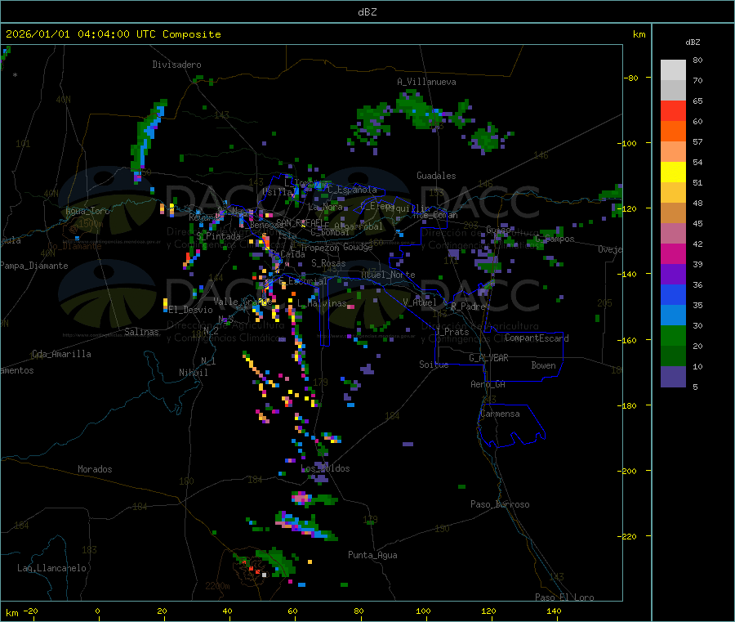
Task: Click the V_Atuel location label
Action: click(x=420, y=302)
